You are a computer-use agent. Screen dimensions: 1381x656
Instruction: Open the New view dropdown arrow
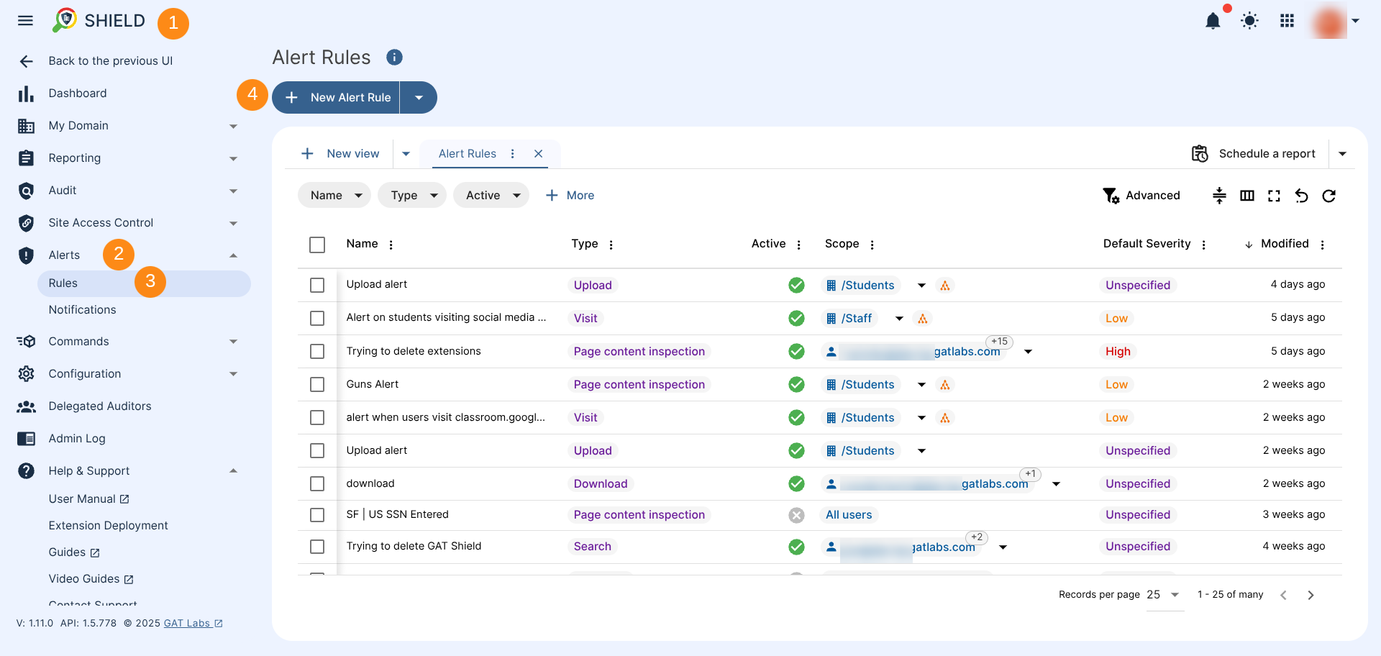point(406,154)
